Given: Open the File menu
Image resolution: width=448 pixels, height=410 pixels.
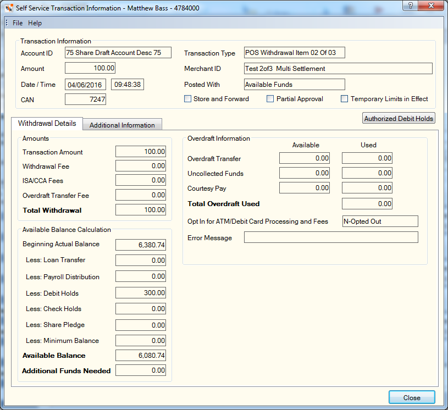Looking at the screenshot, I should [x=18, y=23].
